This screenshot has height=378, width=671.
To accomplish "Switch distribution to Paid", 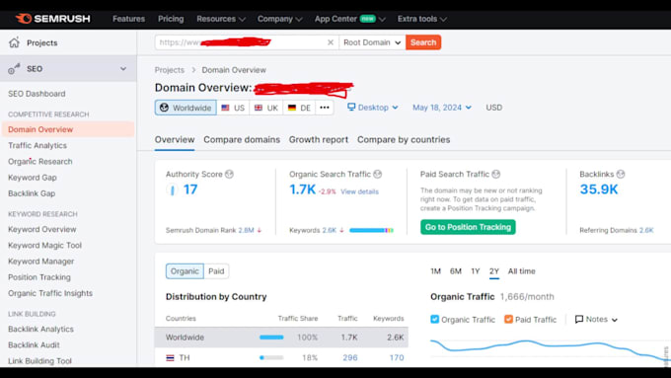I will point(216,271).
